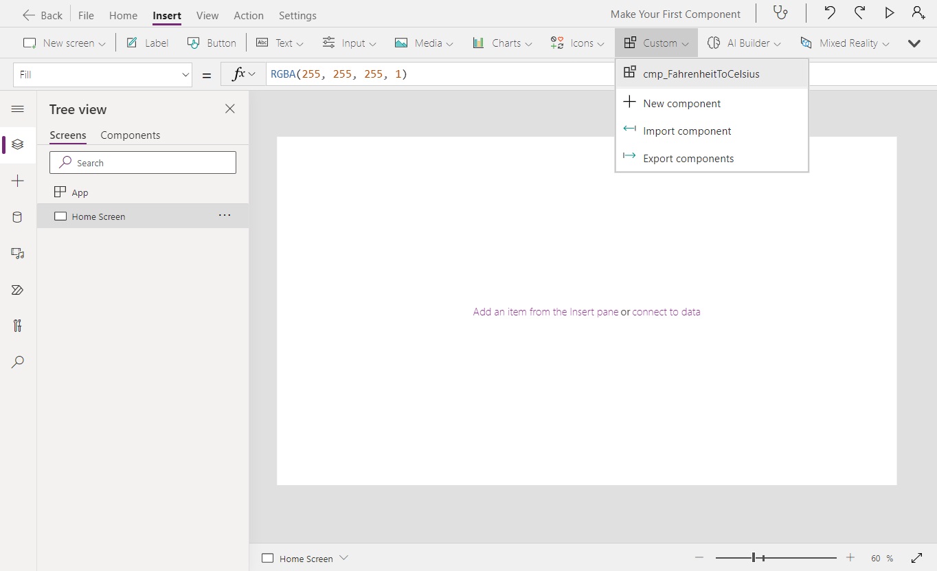Image resolution: width=937 pixels, height=571 pixels.
Task: Preview the app with the play icon
Action: click(x=890, y=13)
